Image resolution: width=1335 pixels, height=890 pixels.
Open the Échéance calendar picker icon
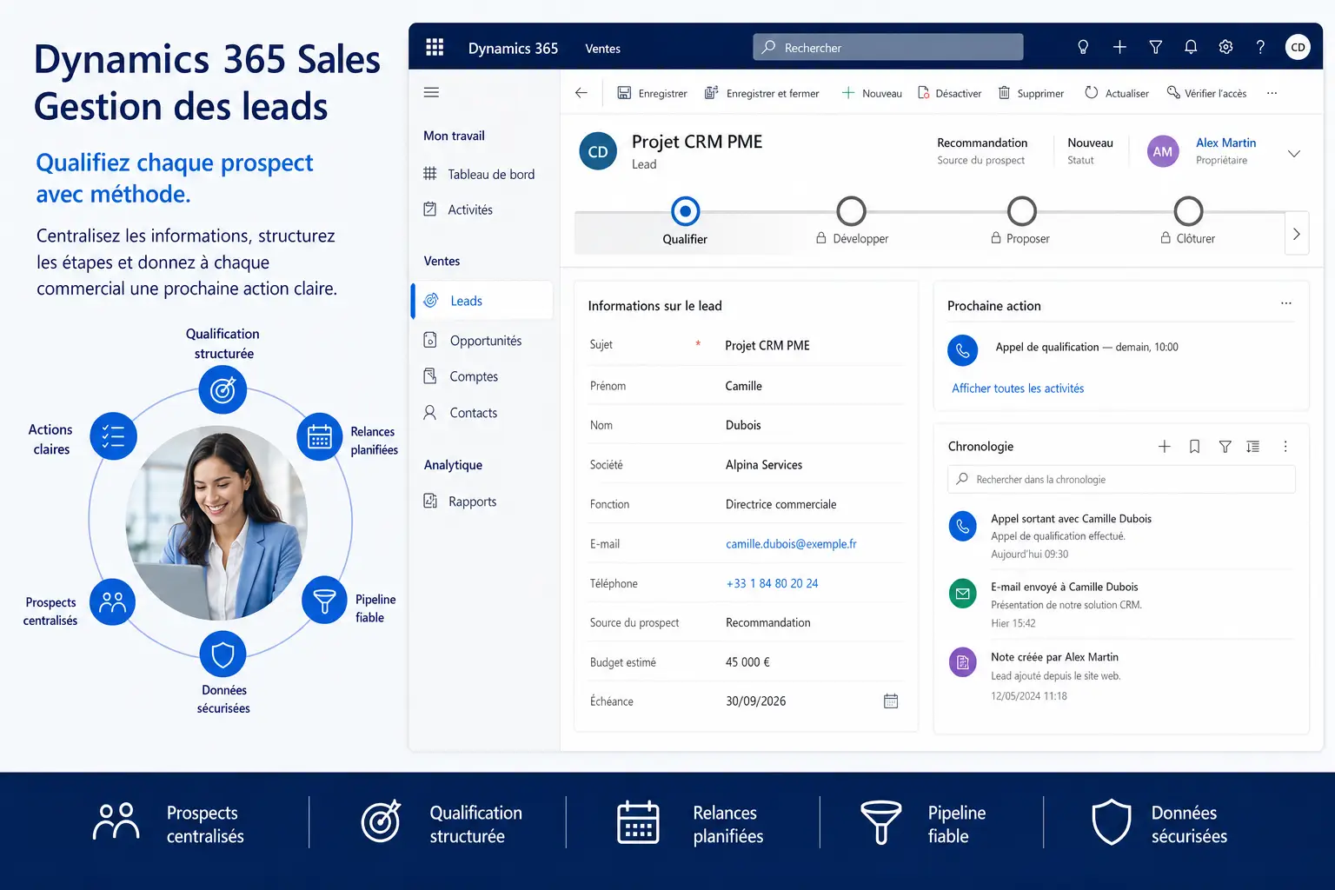click(x=891, y=701)
